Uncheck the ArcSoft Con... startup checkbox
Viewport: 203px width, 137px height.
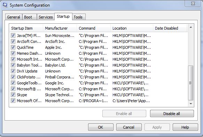tap(13, 41)
